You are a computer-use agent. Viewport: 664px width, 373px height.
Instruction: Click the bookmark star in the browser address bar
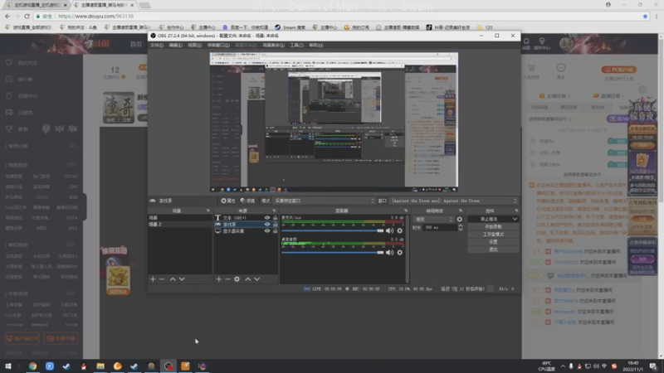point(645,16)
